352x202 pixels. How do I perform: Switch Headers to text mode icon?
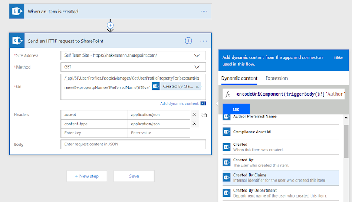[x=204, y=115]
